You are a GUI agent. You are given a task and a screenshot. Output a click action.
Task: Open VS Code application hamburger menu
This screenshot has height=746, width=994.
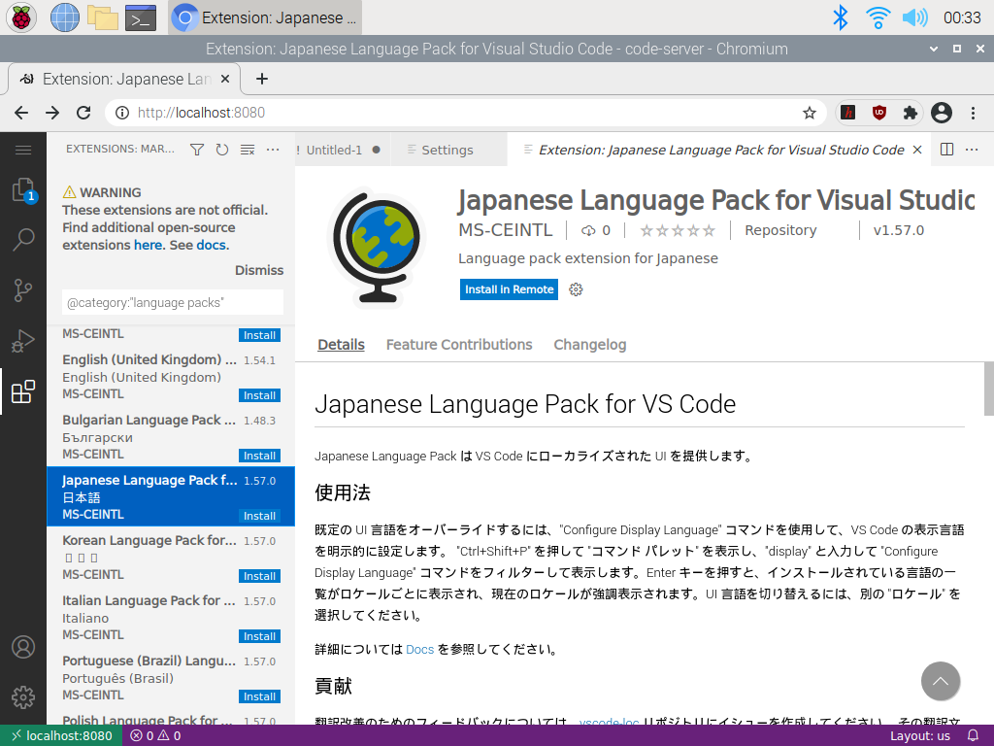23,150
